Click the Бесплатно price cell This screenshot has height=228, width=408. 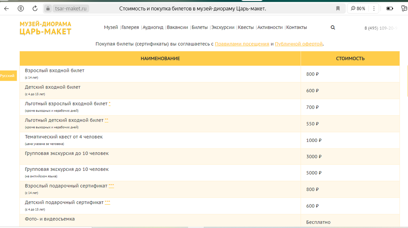tap(350, 221)
